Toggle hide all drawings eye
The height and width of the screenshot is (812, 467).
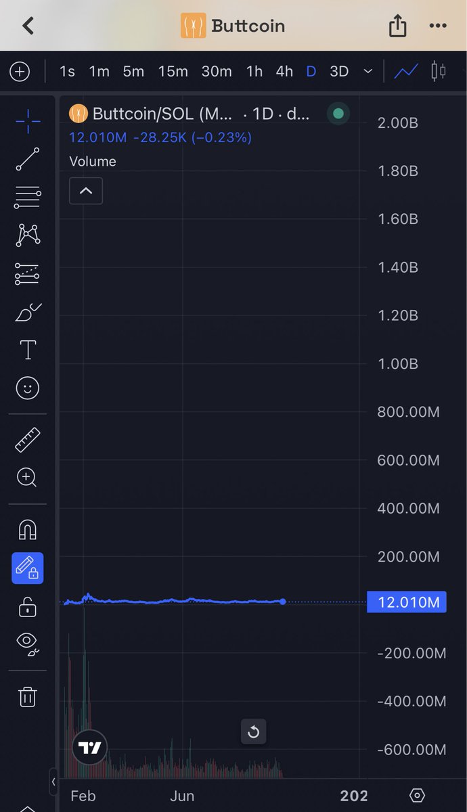(x=28, y=644)
